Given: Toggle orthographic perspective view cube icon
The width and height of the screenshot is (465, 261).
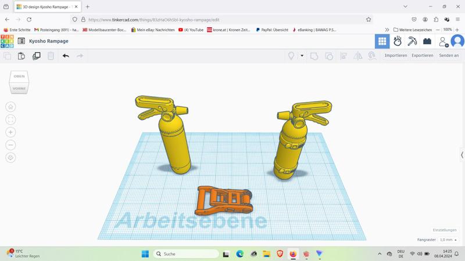Looking at the screenshot, I should coord(10,158).
